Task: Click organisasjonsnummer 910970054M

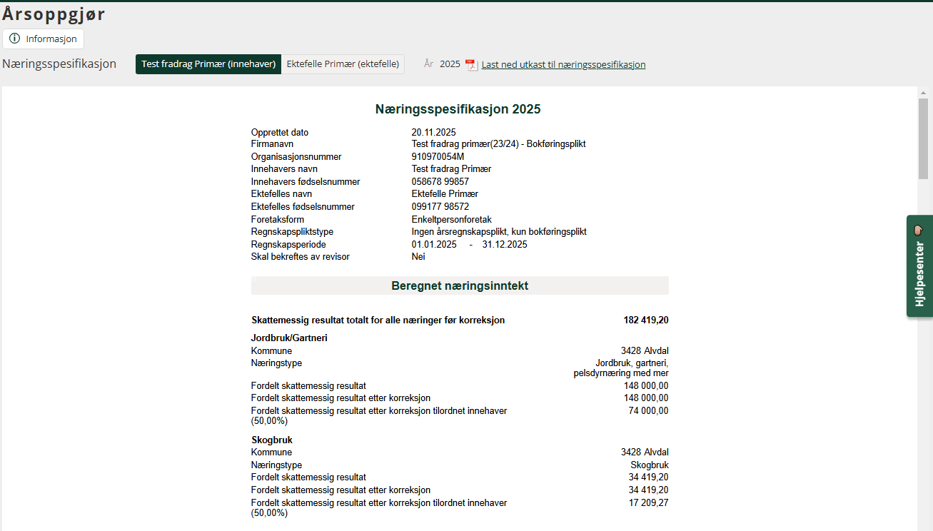Action: coord(438,157)
